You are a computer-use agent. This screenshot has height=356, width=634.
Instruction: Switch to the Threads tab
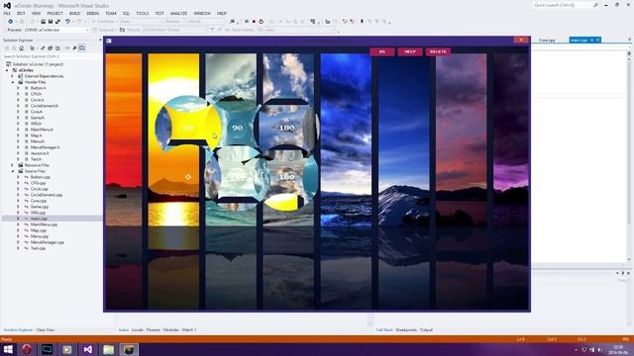[x=153, y=330]
